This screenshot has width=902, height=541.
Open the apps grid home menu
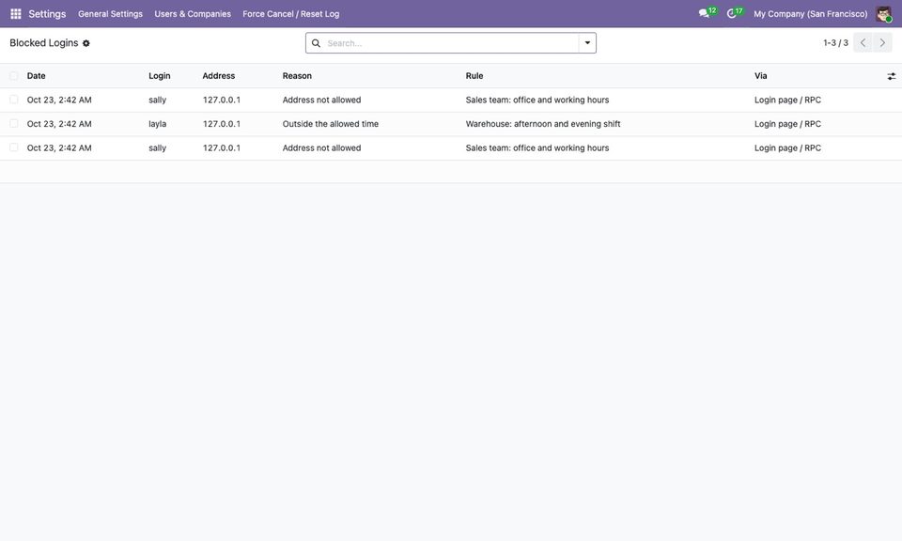[x=16, y=14]
